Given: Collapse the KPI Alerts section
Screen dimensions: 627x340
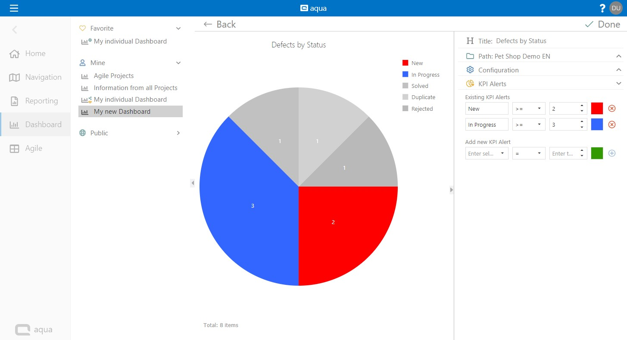Looking at the screenshot, I should (618, 84).
